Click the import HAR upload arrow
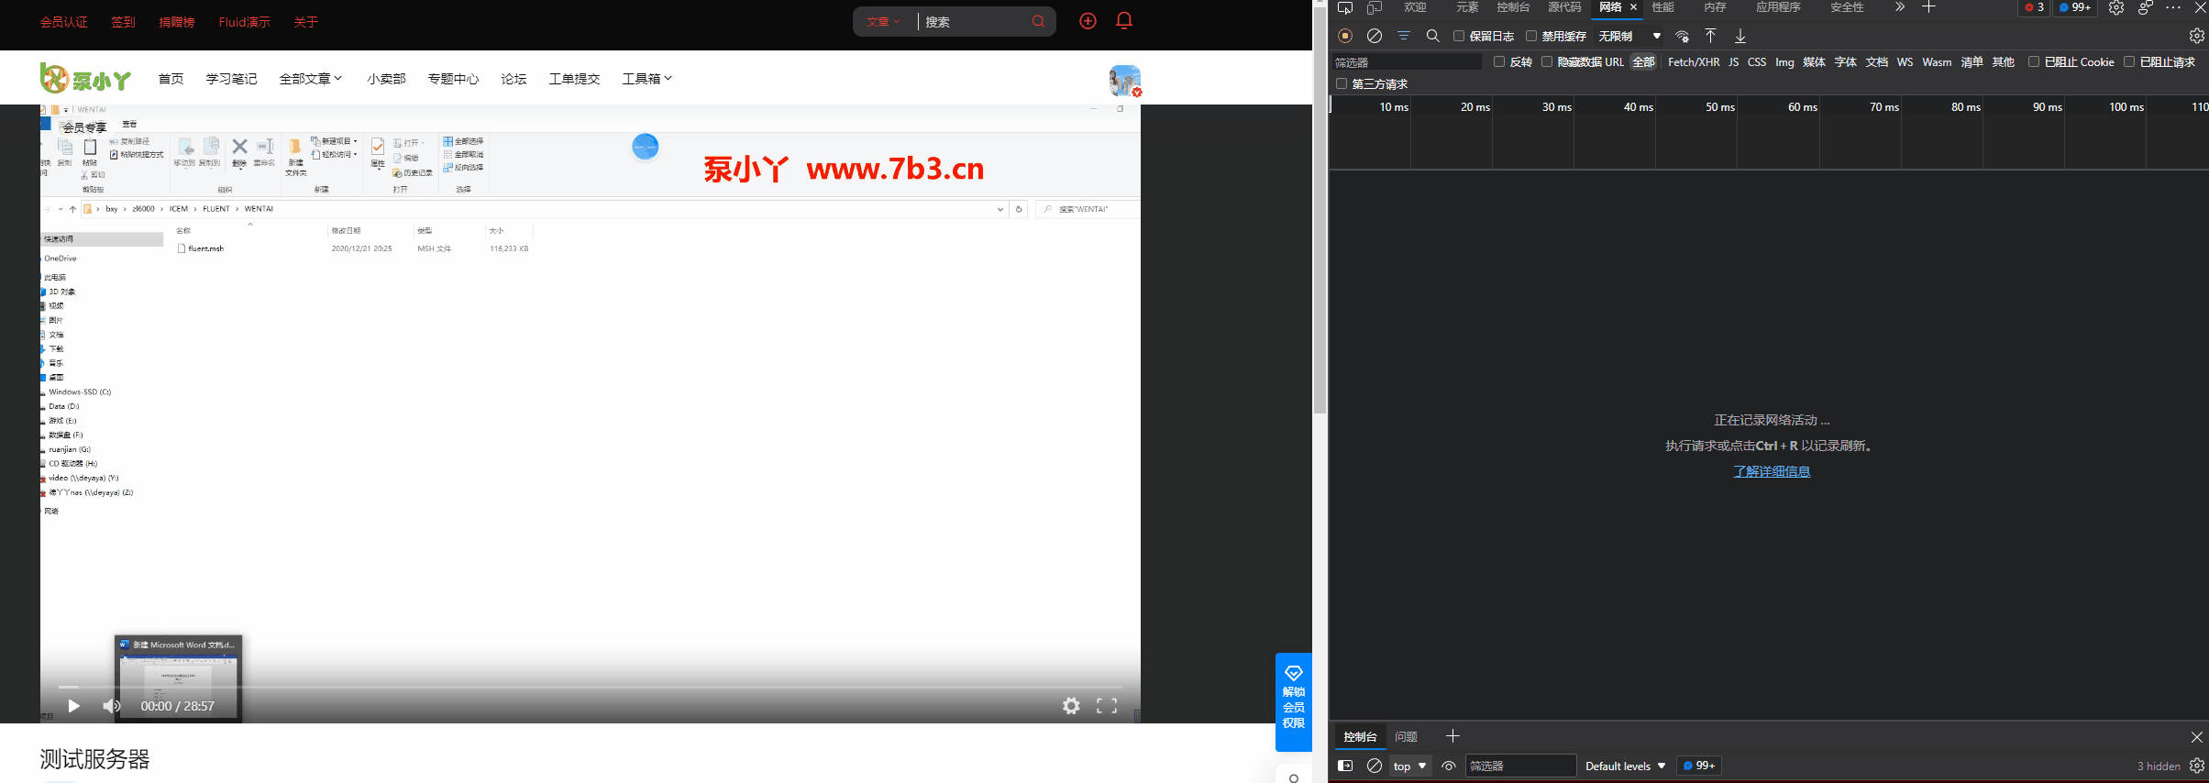The width and height of the screenshot is (2209, 783). (x=1710, y=36)
